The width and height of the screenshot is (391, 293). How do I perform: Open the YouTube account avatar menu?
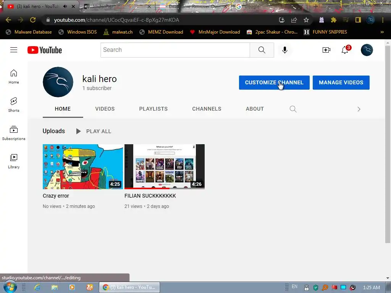tap(367, 50)
